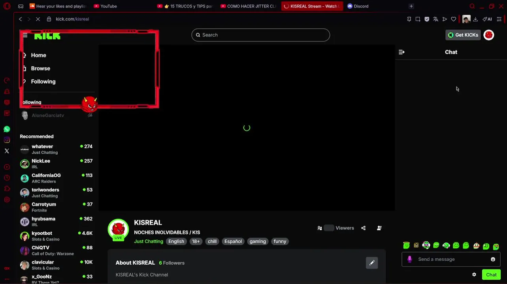Click the 18+ tag

196,241
